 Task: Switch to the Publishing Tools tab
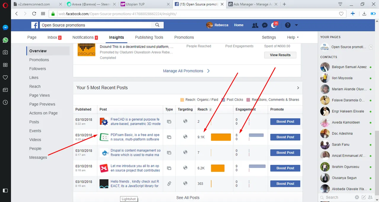click(149, 37)
